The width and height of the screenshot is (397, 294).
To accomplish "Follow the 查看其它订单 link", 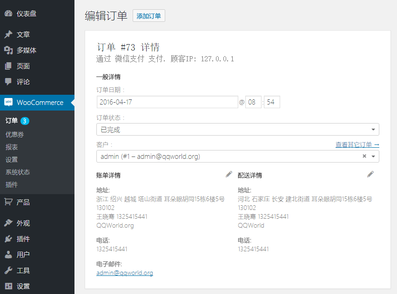I will (357, 144).
